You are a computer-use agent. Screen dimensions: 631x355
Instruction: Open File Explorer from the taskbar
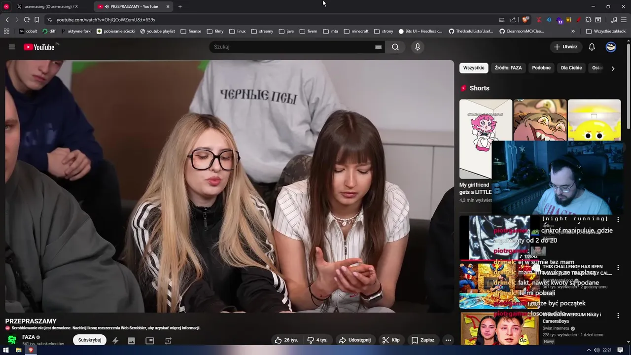click(x=19, y=350)
